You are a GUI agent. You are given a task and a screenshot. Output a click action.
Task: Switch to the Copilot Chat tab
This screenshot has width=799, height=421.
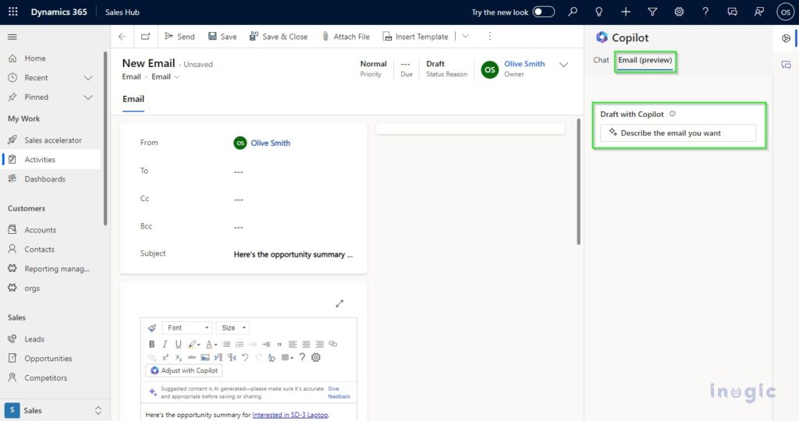[x=601, y=60]
